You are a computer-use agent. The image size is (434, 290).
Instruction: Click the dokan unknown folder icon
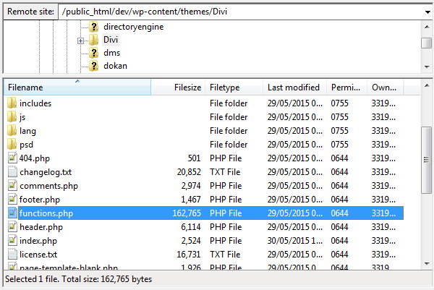point(94,66)
